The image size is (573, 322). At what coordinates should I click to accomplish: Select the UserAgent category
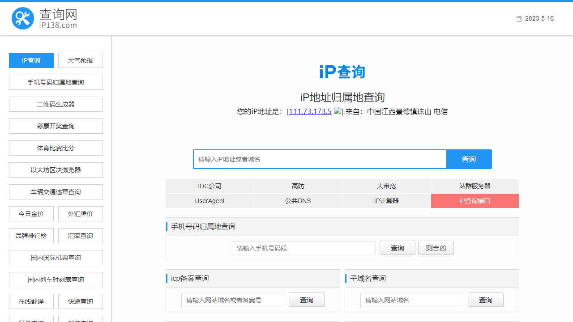click(210, 201)
